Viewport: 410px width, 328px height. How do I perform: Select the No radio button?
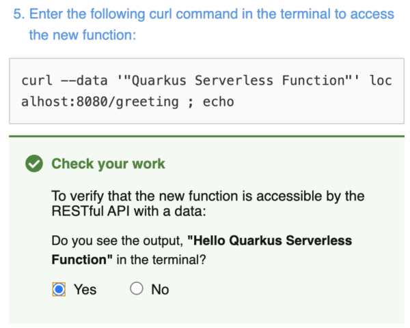[137, 289]
